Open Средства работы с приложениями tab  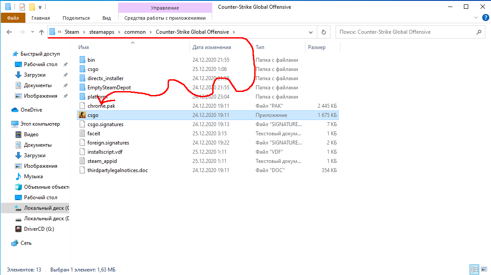165,18
